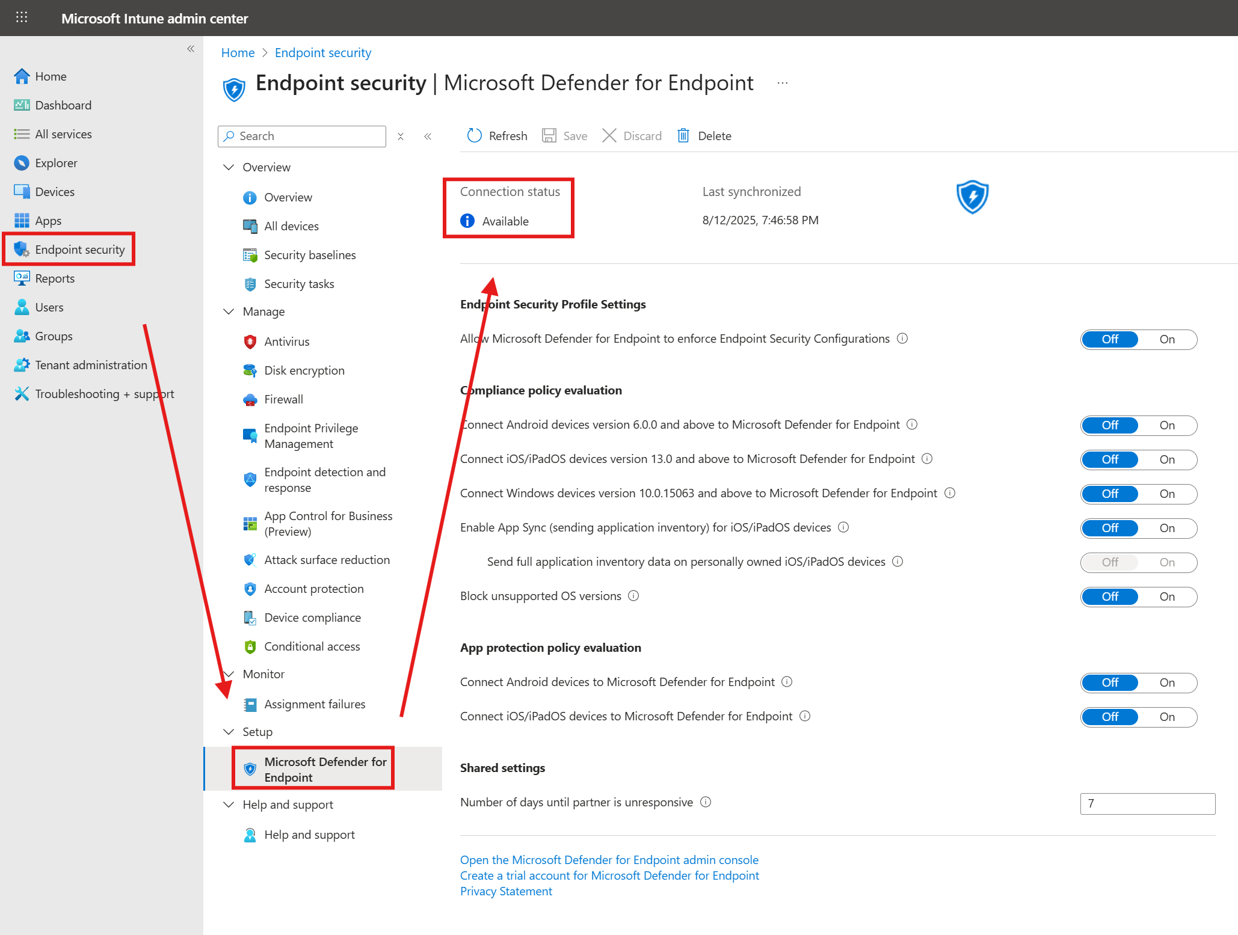Open Device compliance menu item
1238x935 pixels.
click(302, 618)
